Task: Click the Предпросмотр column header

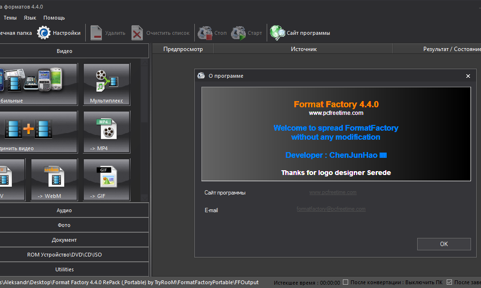Action: click(183, 49)
